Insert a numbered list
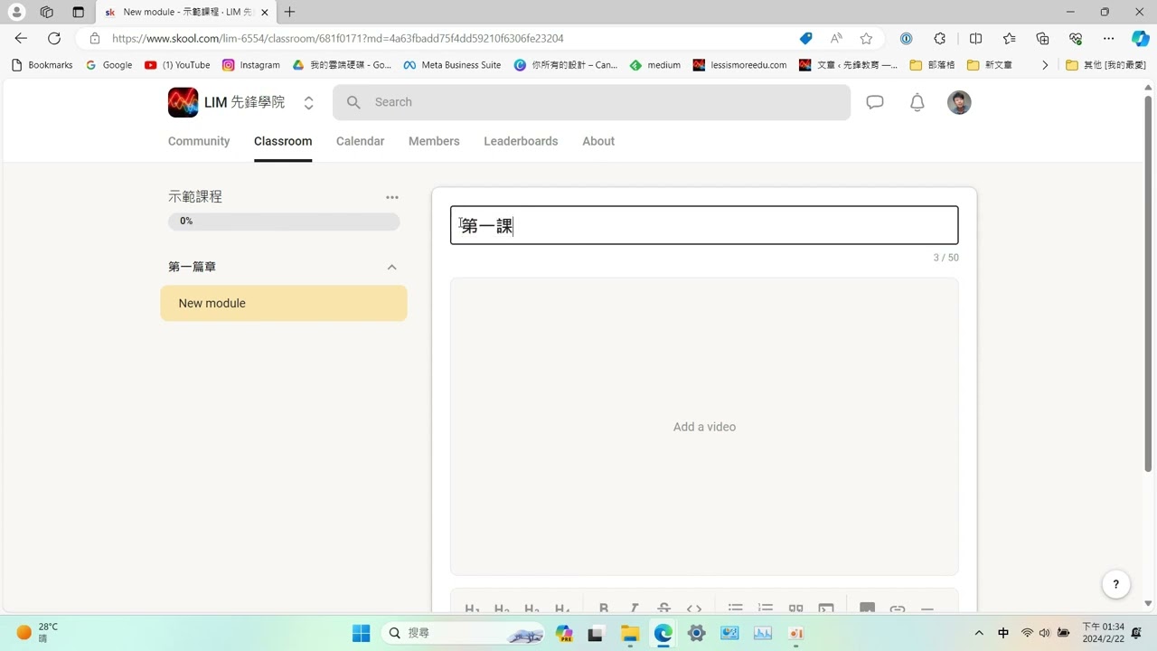 pyautogui.click(x=765, y=608)
